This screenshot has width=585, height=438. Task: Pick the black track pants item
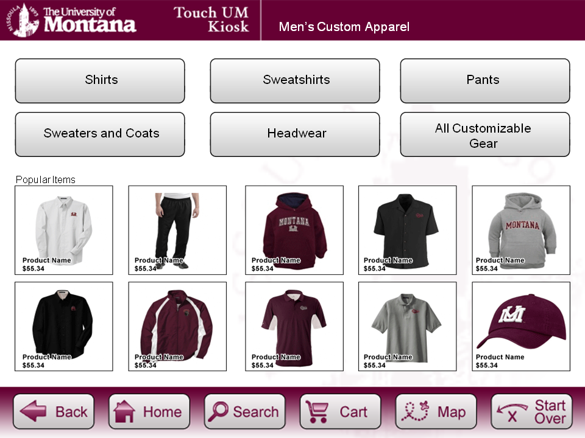(x=177, y=230)
